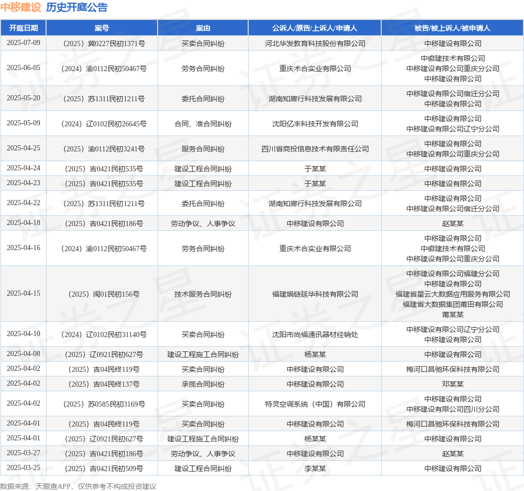
Task: Click defendant 福建省大数据集团莆田有限公司
Action: click(x=453, y=305)
